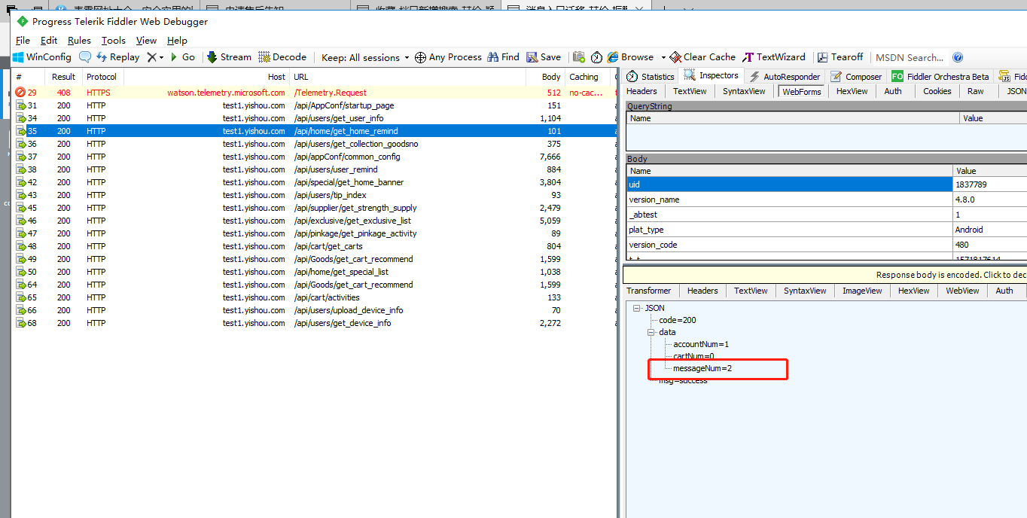The width and height of the screenshot is (1027, 518).
Task: Select request HexView inspector tab
Action: (852, 91)
